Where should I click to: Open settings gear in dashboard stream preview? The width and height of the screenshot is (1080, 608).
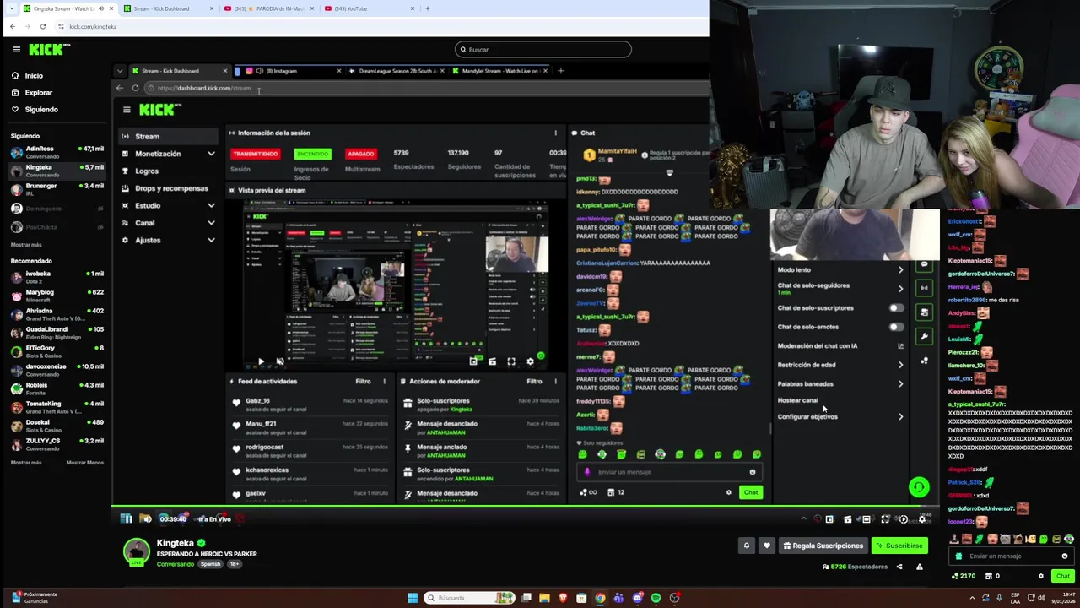530,361
